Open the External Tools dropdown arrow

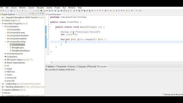pos(92,11)
